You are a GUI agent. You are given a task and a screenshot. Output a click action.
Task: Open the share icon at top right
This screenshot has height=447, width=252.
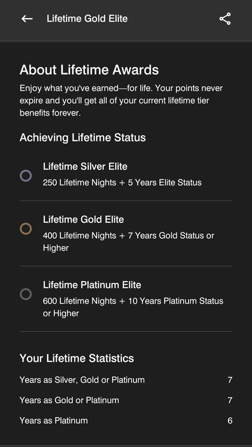pyautogui.click(x=225, y=19)
